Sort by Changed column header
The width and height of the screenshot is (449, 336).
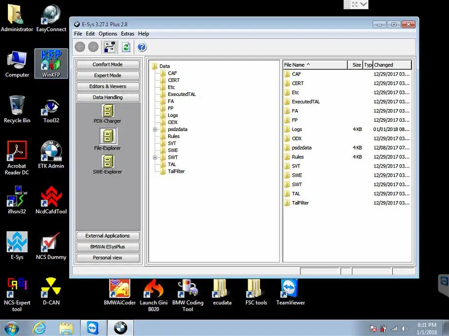392,65
